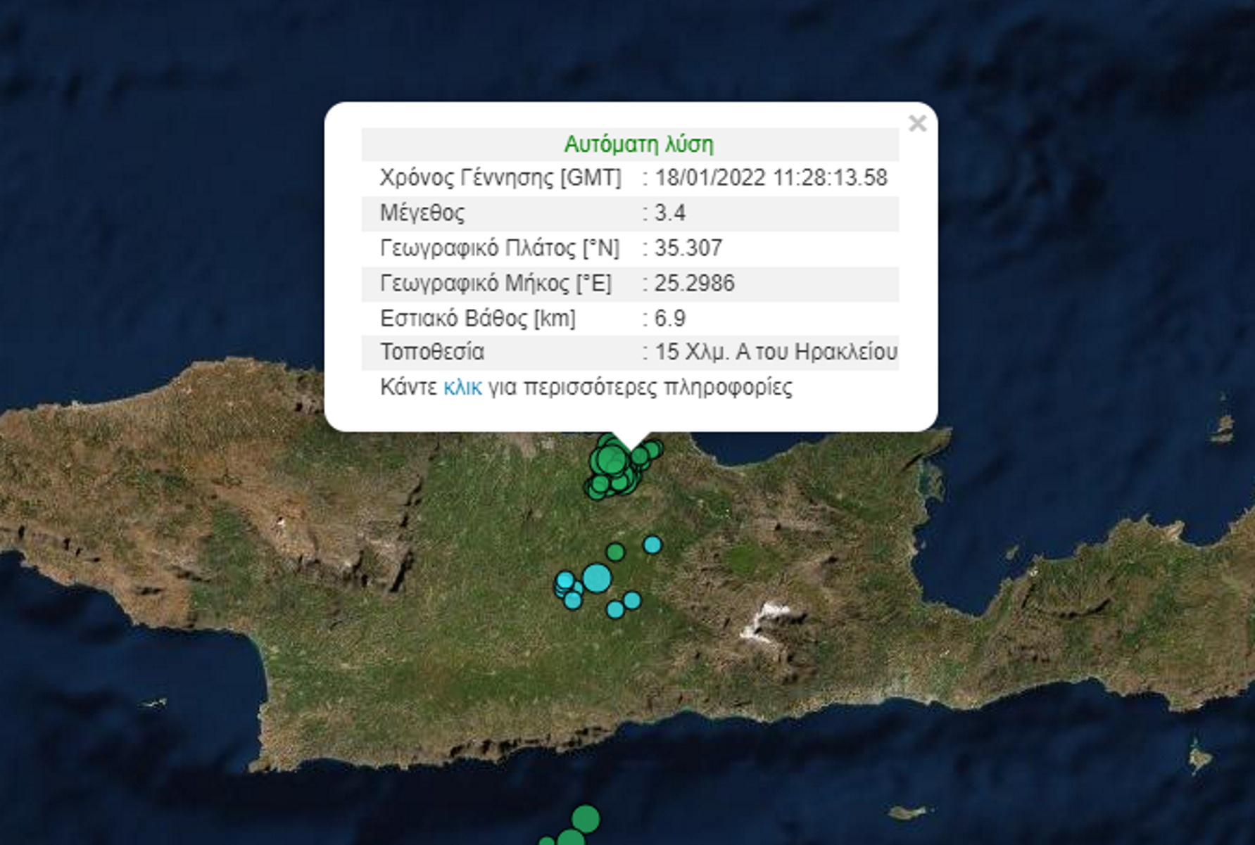This screenshot has height=845, width=1255.
Task: Select the leftmost cyan earthquake marker
Action: pos(565,581)
